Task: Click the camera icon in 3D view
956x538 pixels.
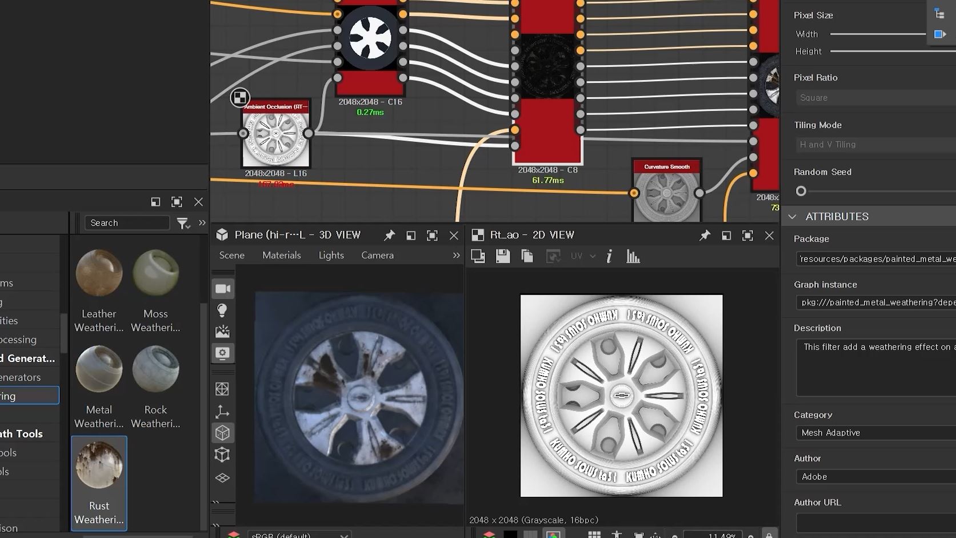Action: pyautogui.click(x=222, y=289)
